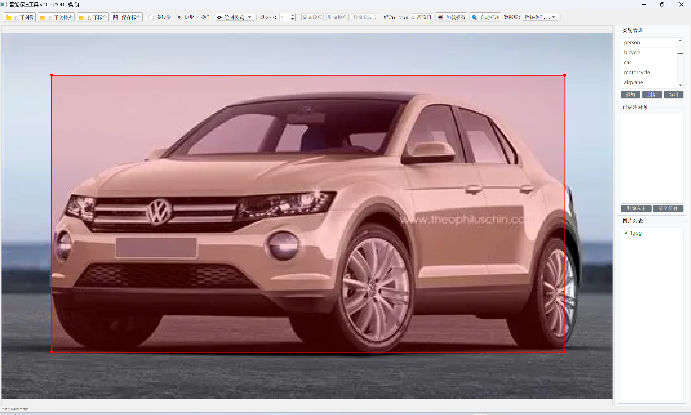Click the point size input field
691x415 pixels.
[x=284, y=17]
